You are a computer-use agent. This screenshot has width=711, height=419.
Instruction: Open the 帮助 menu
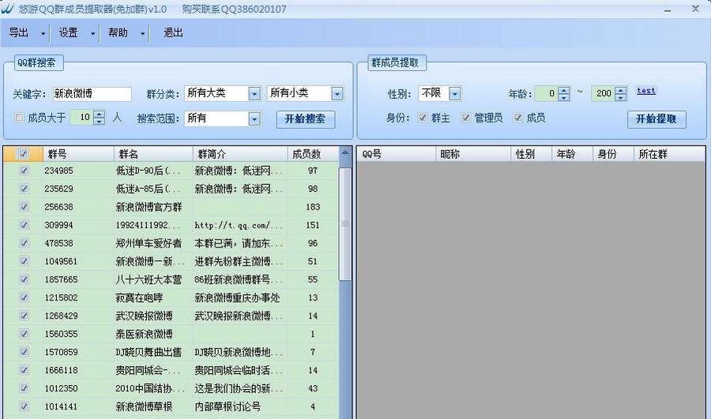coord(118,32)
